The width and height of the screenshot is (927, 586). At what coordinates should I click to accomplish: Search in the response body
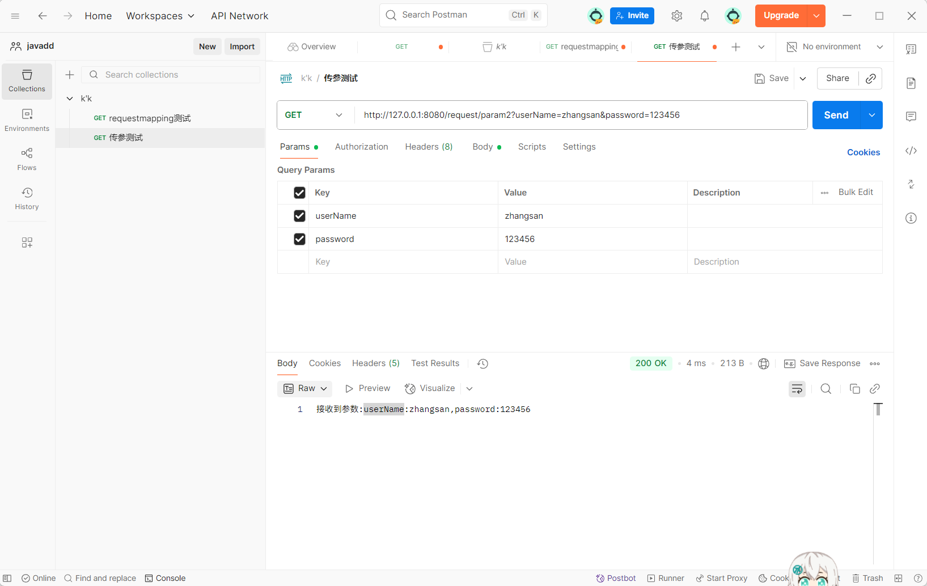(x=826, y=389)
